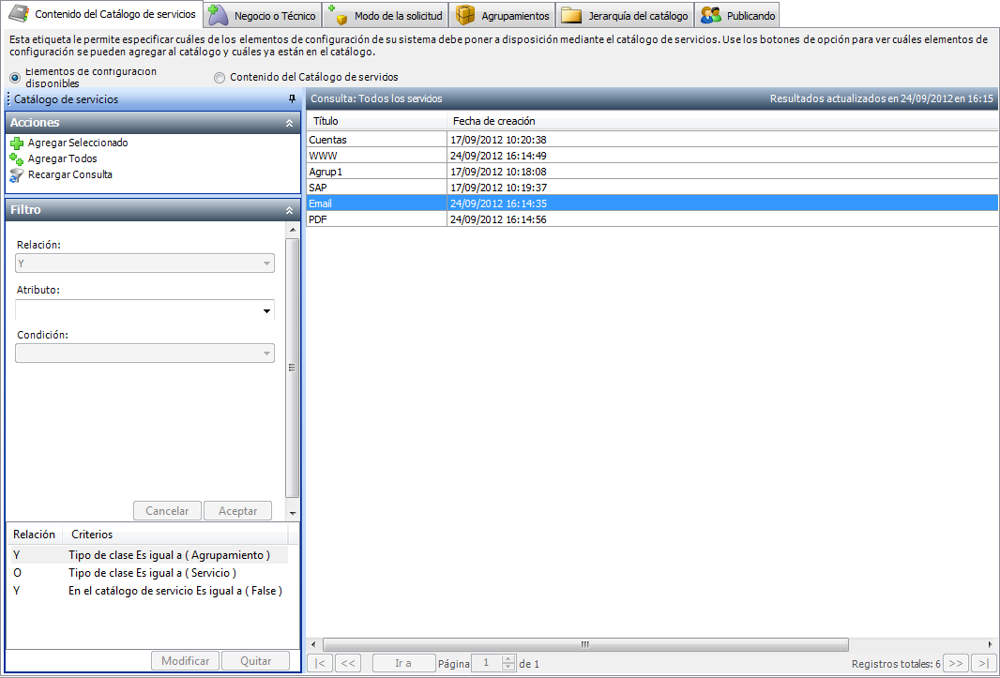Click the Agrupamientos boxes icon

point(465,15)
